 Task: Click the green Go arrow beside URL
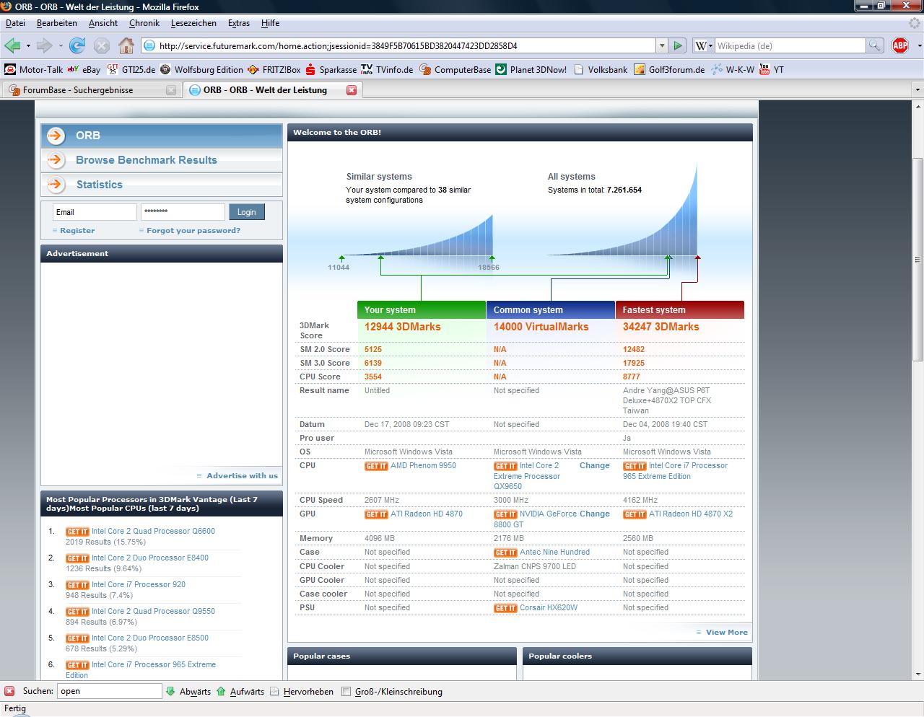tap(677, 45)
